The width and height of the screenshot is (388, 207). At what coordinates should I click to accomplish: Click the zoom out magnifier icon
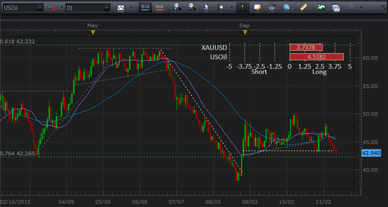point(192,7)
